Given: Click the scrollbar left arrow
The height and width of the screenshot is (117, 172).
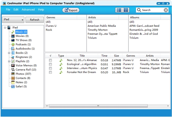Looking at the screenshot, I should [47, 106].
